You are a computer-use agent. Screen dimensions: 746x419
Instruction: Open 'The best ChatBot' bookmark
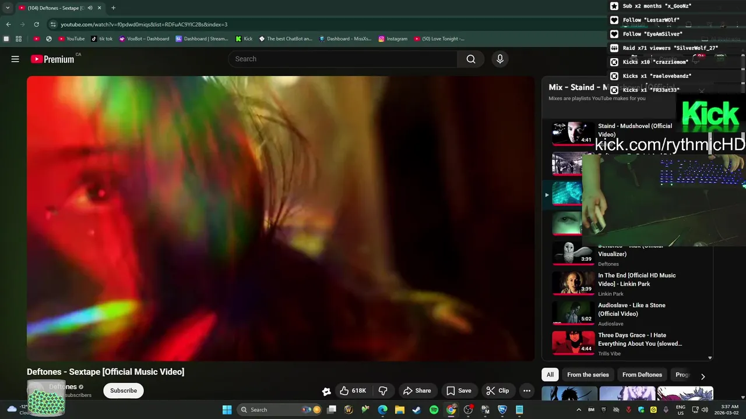286,39
